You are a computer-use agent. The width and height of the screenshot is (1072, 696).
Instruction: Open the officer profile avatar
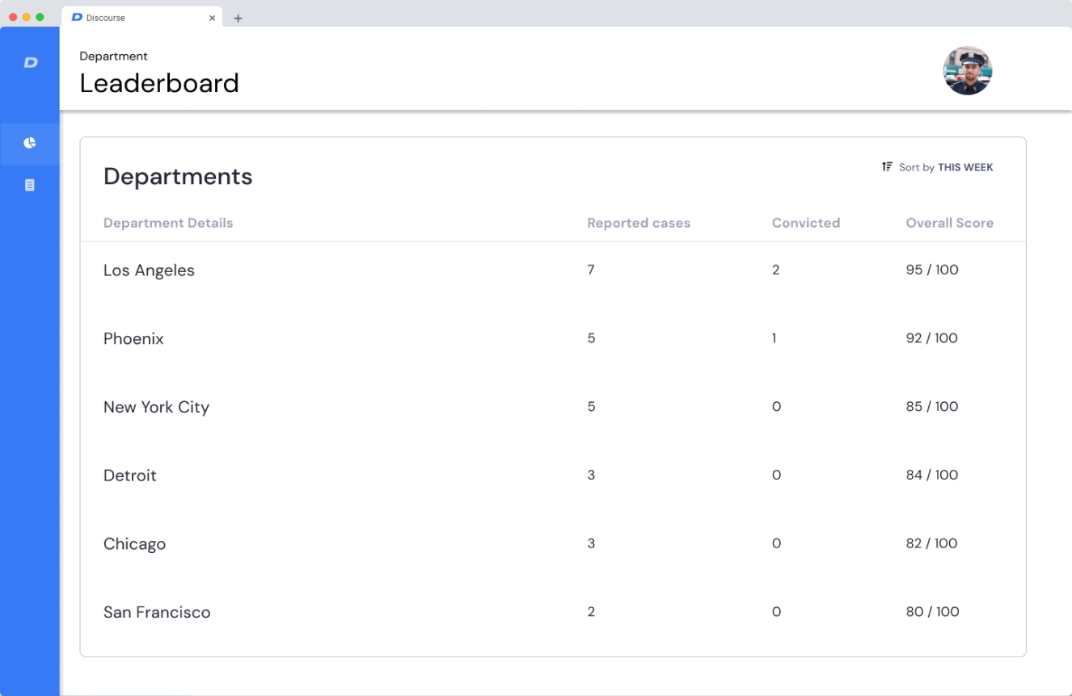click(x=968, y=71)
